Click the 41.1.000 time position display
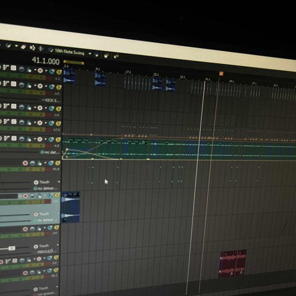The height and width of the screenshot is (296, 296). click(x=46, y=61)
